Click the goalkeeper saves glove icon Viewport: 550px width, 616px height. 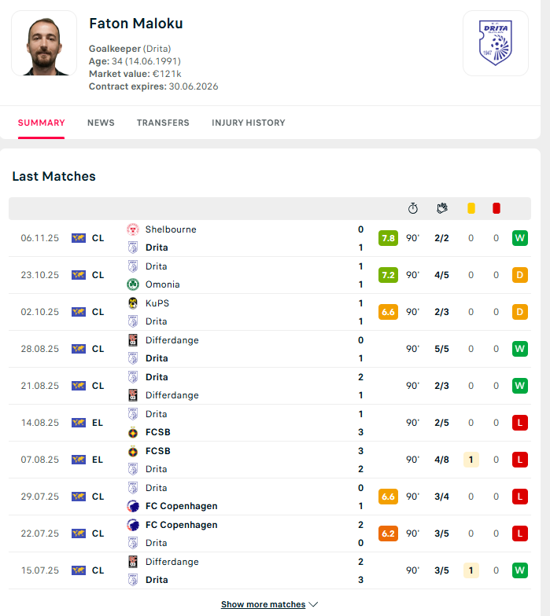pos(442,208)
